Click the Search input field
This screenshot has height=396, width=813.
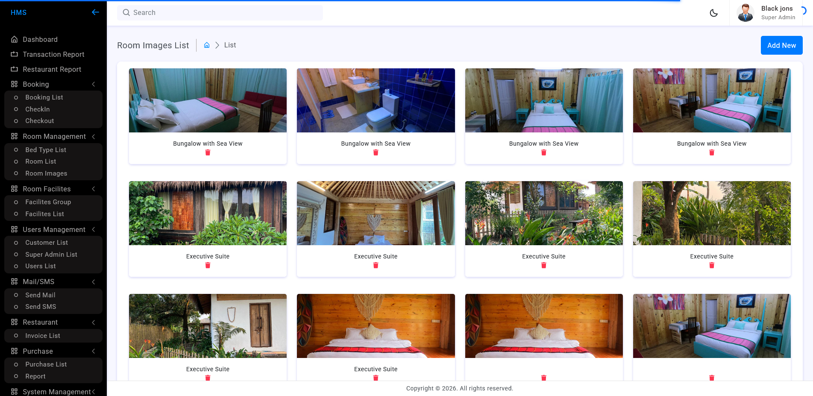tap(220, 13)
